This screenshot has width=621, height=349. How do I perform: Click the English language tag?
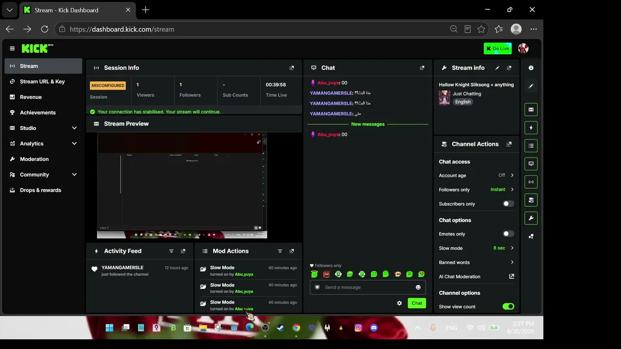coord(463,102)
